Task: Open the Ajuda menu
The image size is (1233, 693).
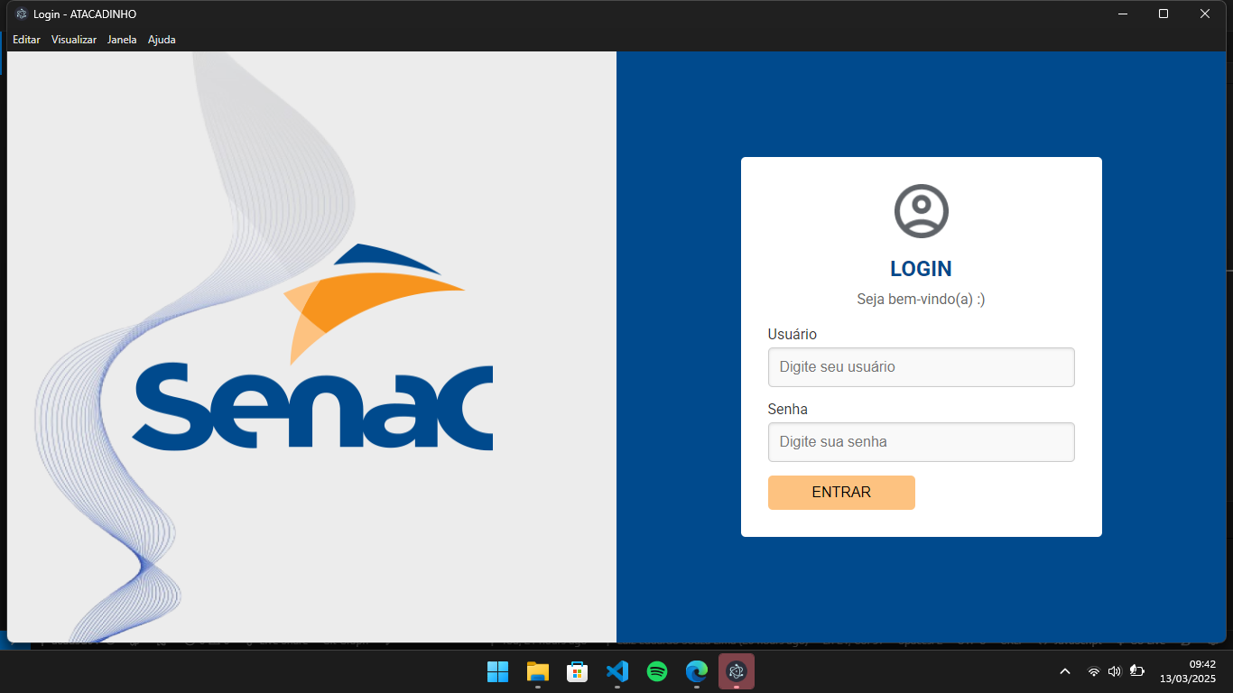Action: click(x=162, y=39)
